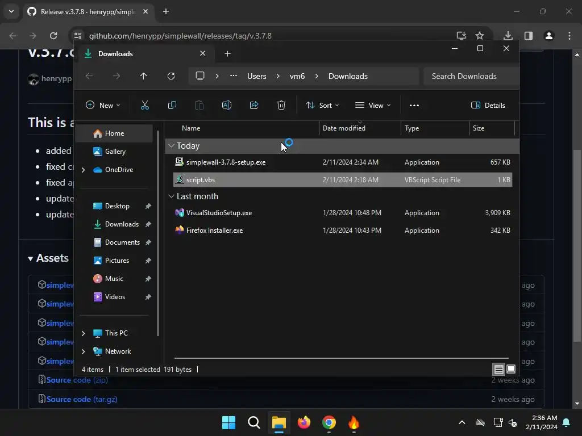
Task: Click the Copy icon in Explorer toolbar
Action: coord(172,105)
